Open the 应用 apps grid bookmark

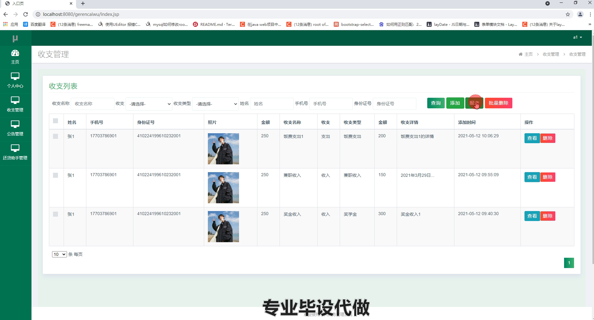[11, 24]
